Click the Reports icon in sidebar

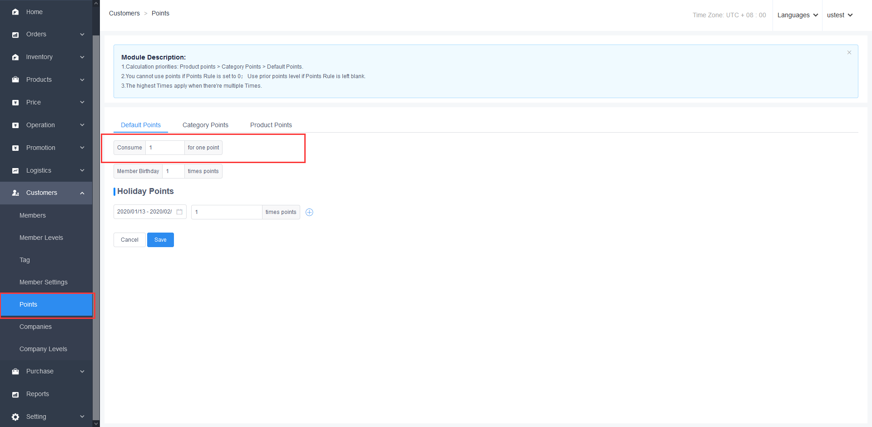coord(15,394)
